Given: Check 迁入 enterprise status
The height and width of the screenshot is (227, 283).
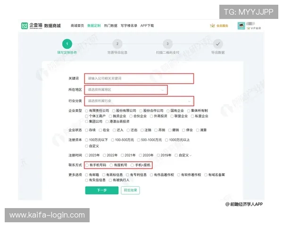Looking at the screenshot, I should [x=114, y=130].
